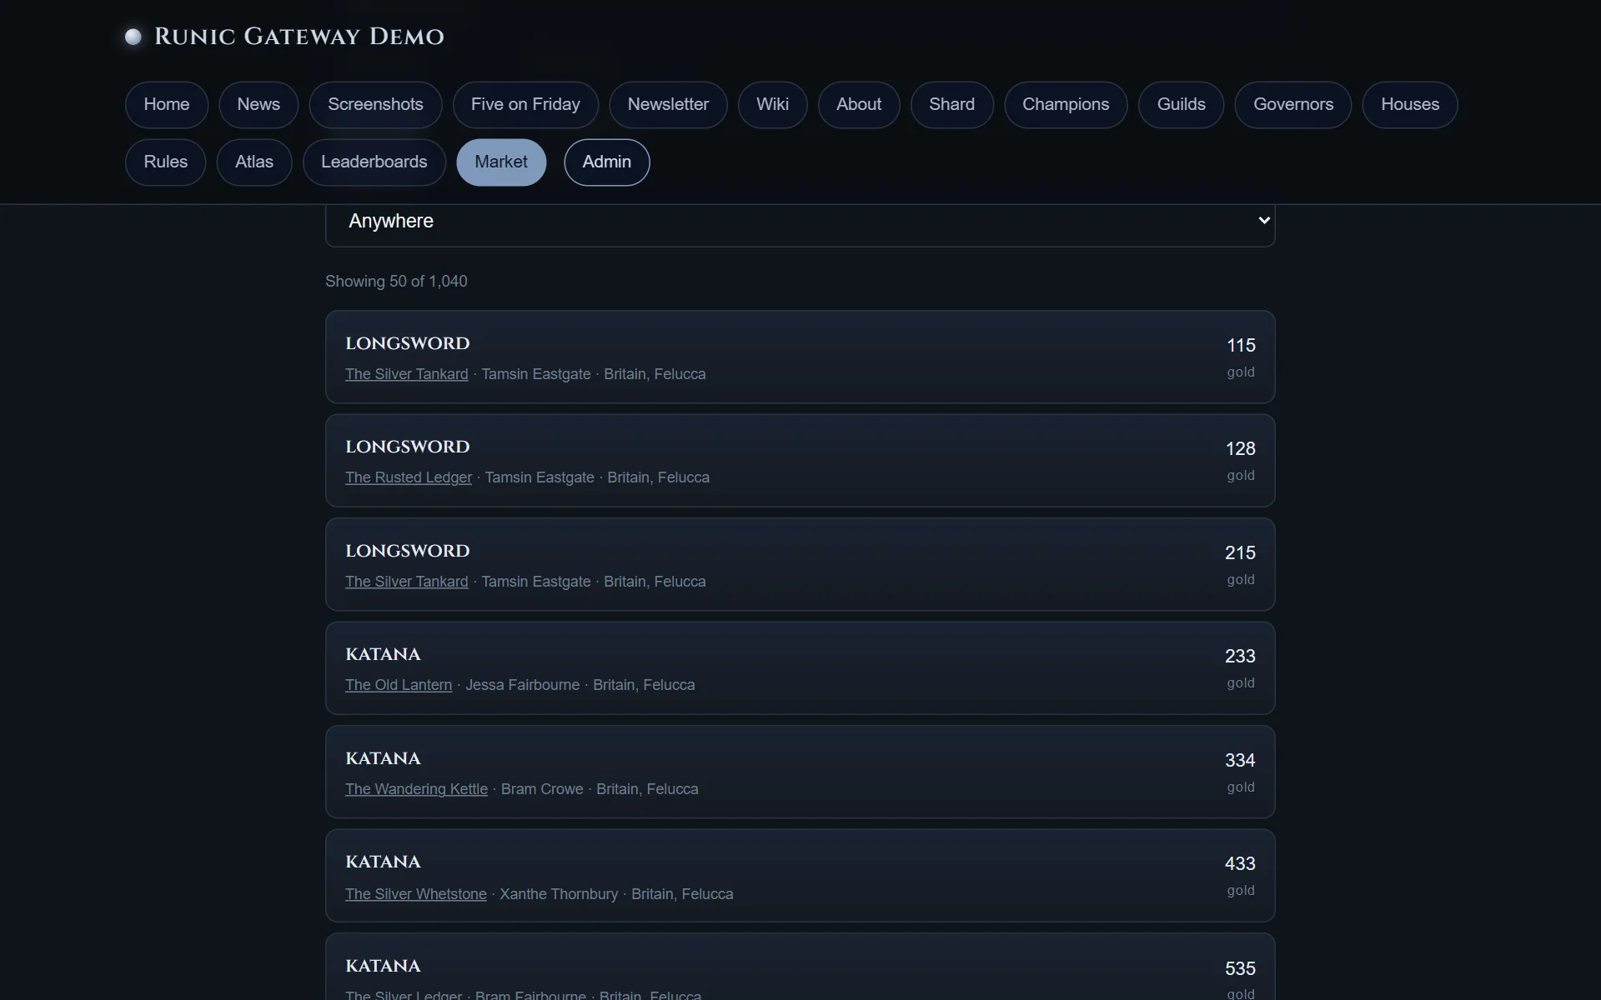Select the active Market tab
The height and width of the screenshot is (1000, 1601).
click(501, 162)
